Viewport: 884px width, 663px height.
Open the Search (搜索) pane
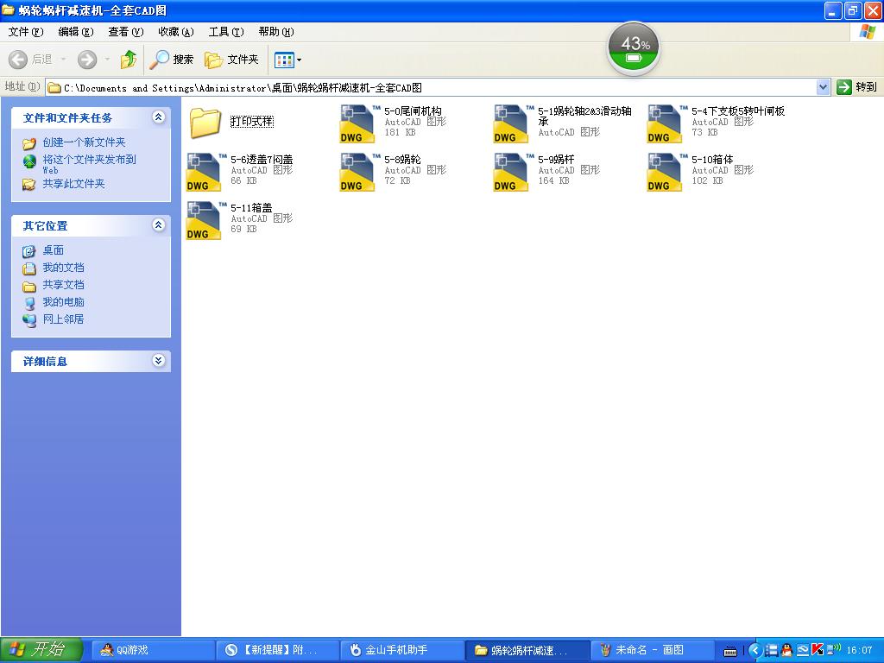point(172,60)
